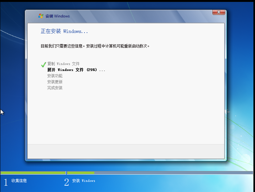Click the 收集信息 stage label
The height and width of the screenshot is (192, 255).
click(19, 181)
